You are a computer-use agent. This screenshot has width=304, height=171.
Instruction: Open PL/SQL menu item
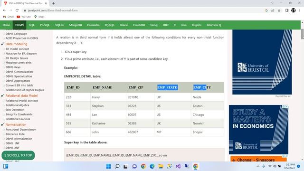click(x=45, y=25)
